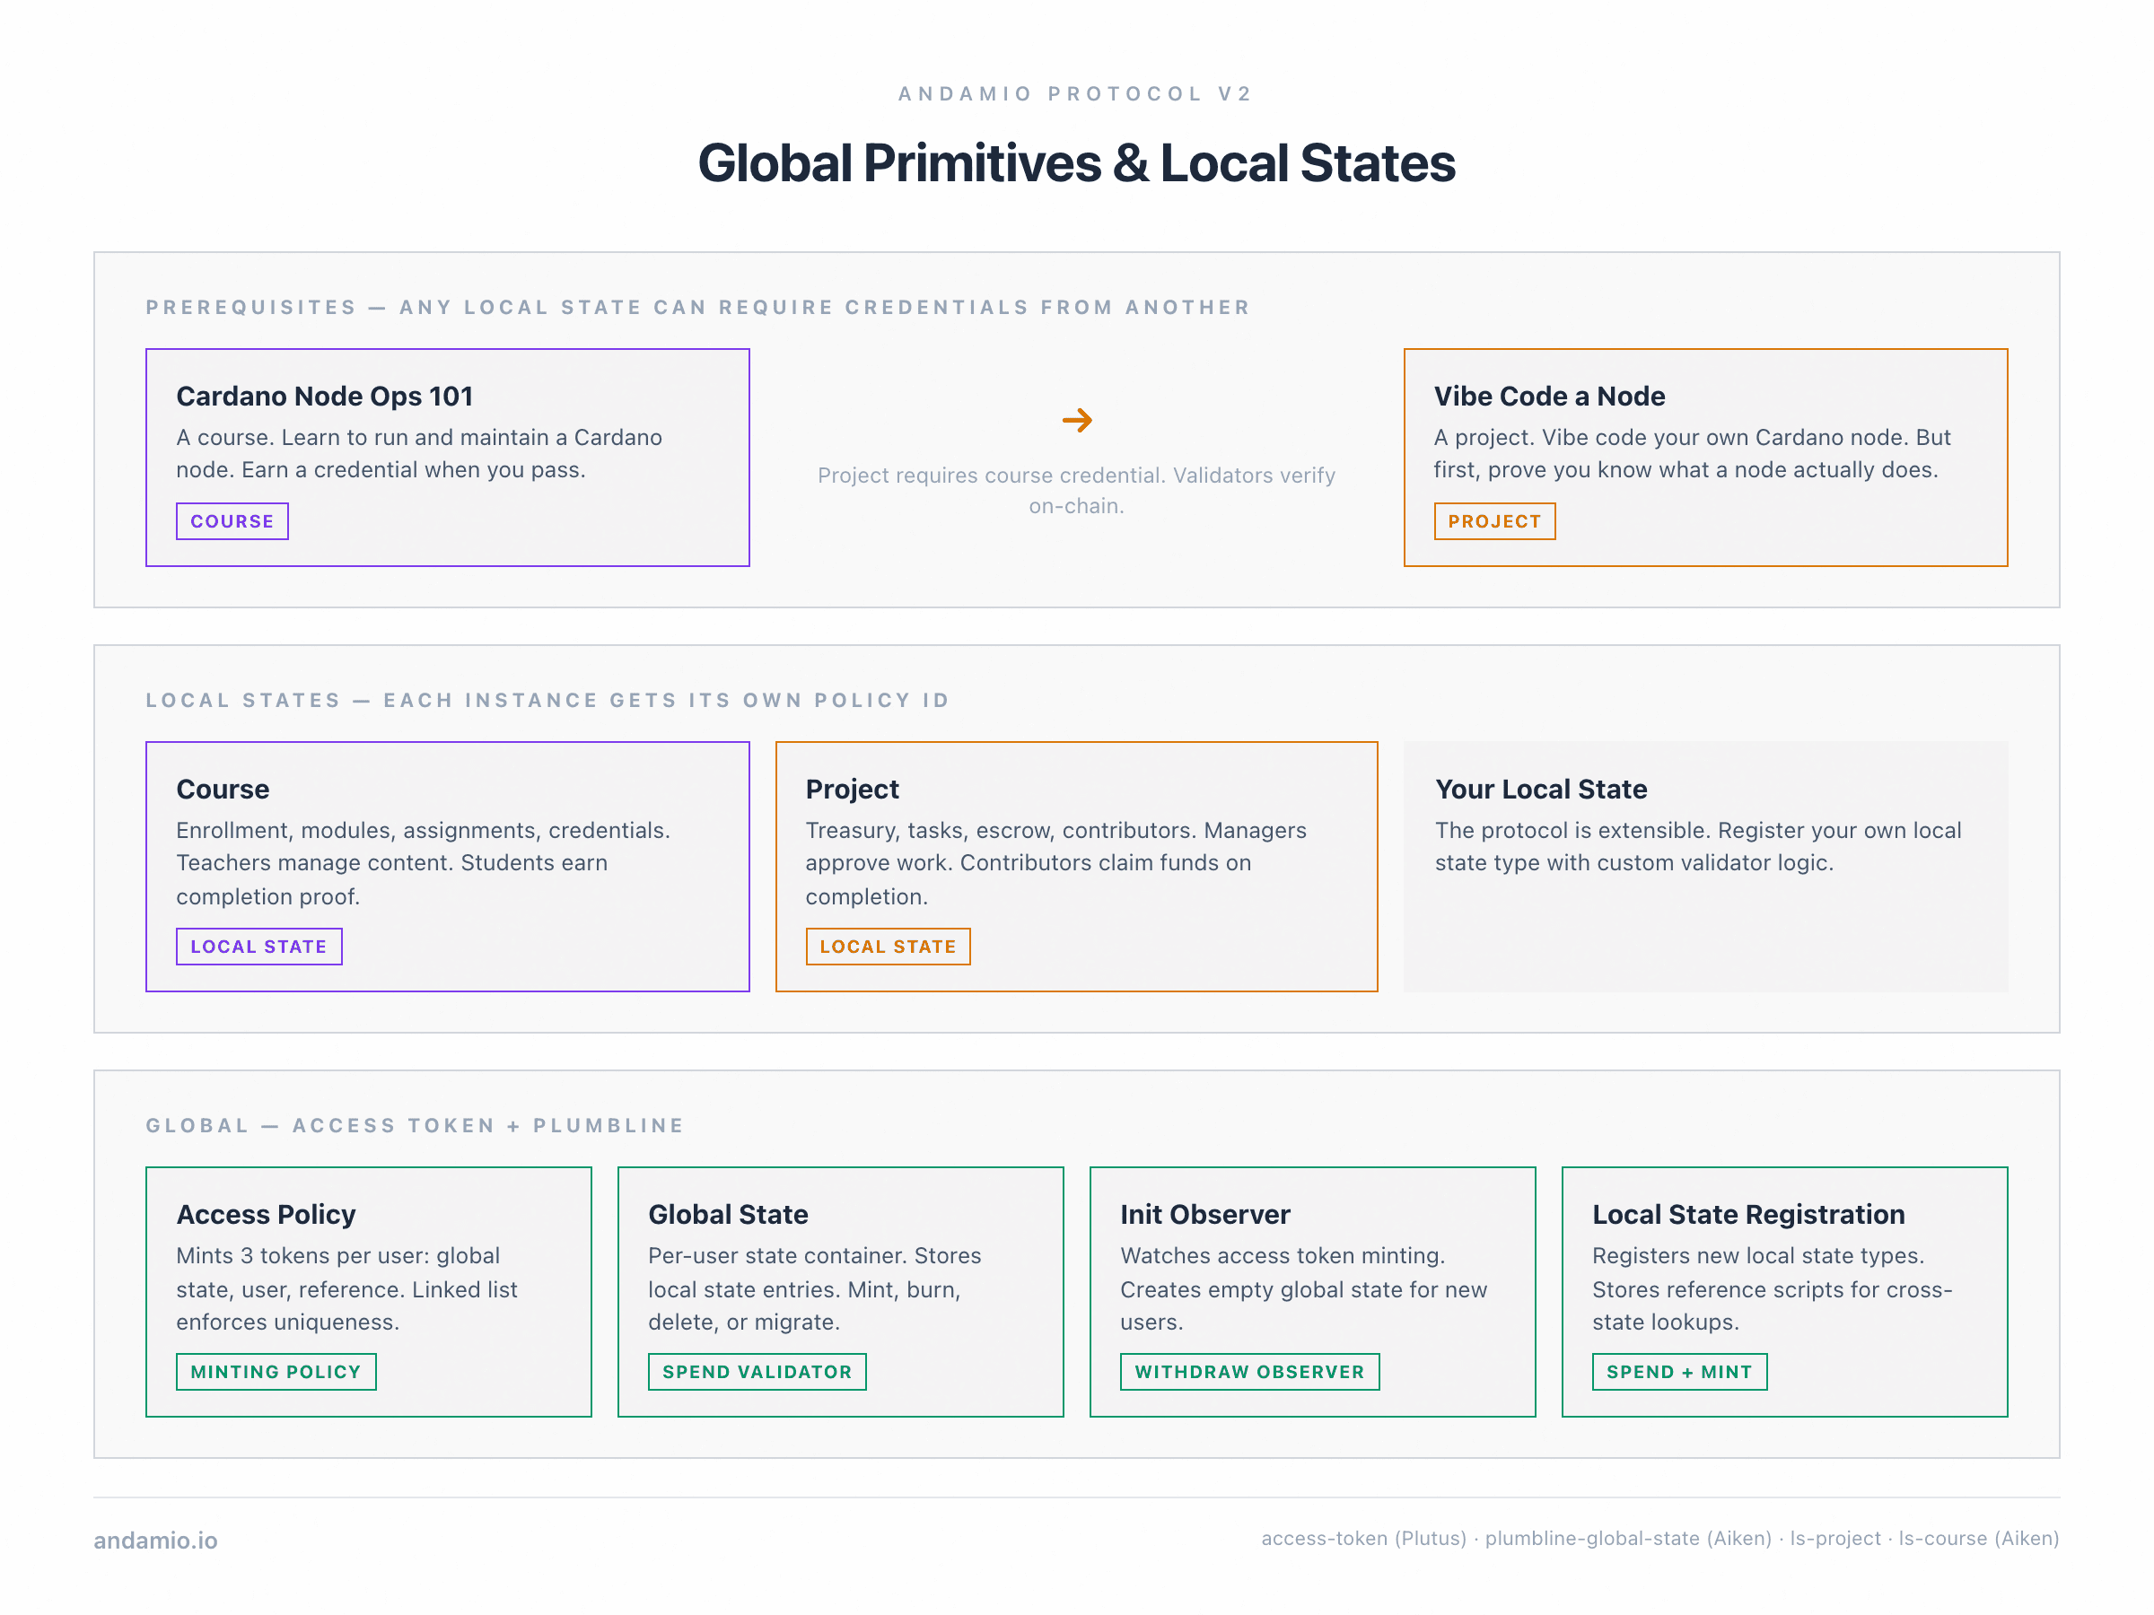
Task: Click the orange arrow between prerequisite cards
Action: click(x=1077, y=420)
